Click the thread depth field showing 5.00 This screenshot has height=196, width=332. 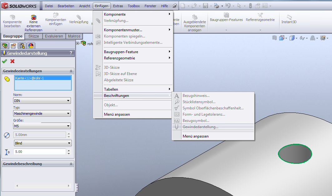(39, 152)
